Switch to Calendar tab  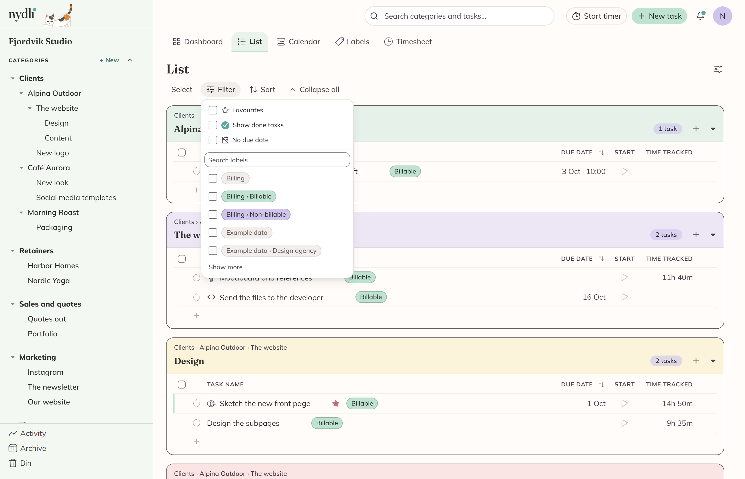[298, 42]
